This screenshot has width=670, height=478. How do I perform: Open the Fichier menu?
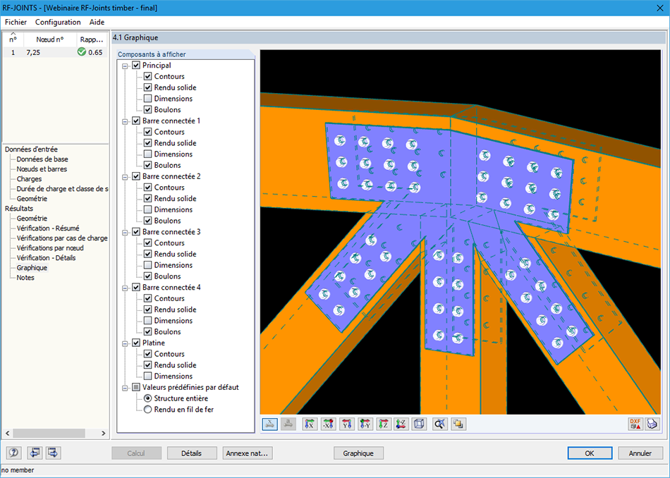point(16,23)
